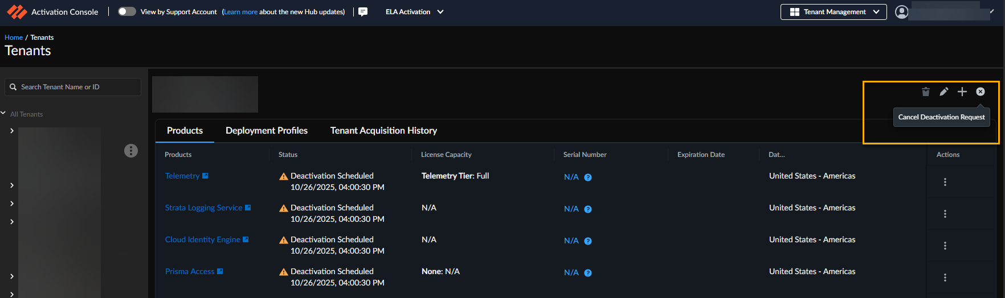Open the ELA Activation dropdown
Screen dimensions: 1005x298
[414, 12]
